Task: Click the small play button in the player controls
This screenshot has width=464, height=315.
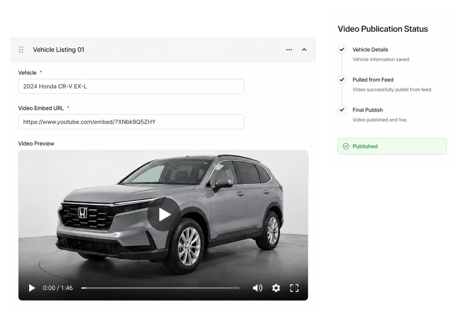Action: (32, 288)
